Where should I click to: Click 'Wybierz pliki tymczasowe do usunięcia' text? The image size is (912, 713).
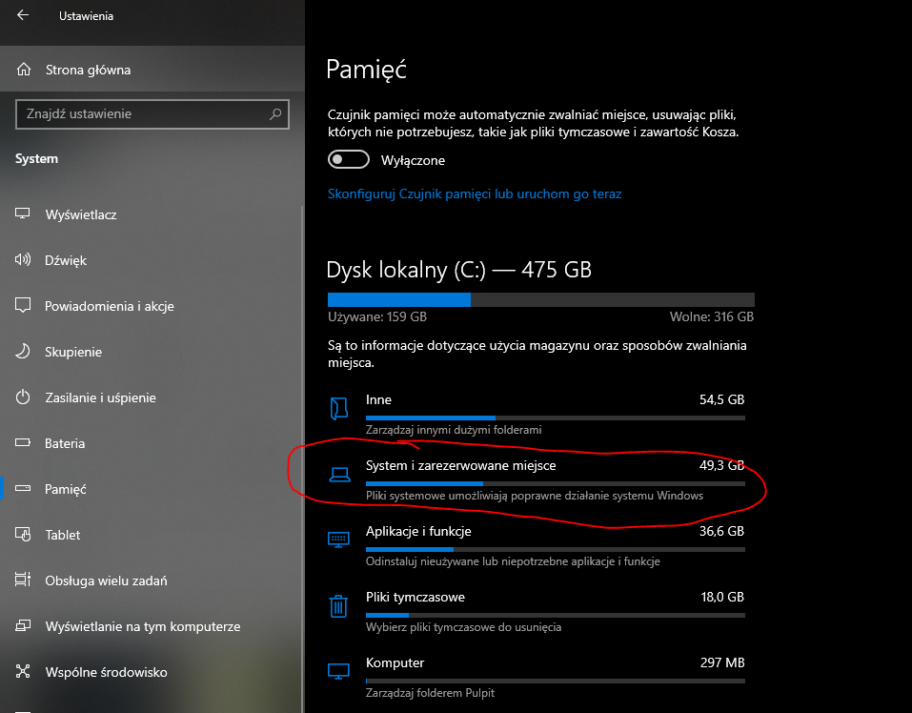pyautogui.click(x=463, y=627)
